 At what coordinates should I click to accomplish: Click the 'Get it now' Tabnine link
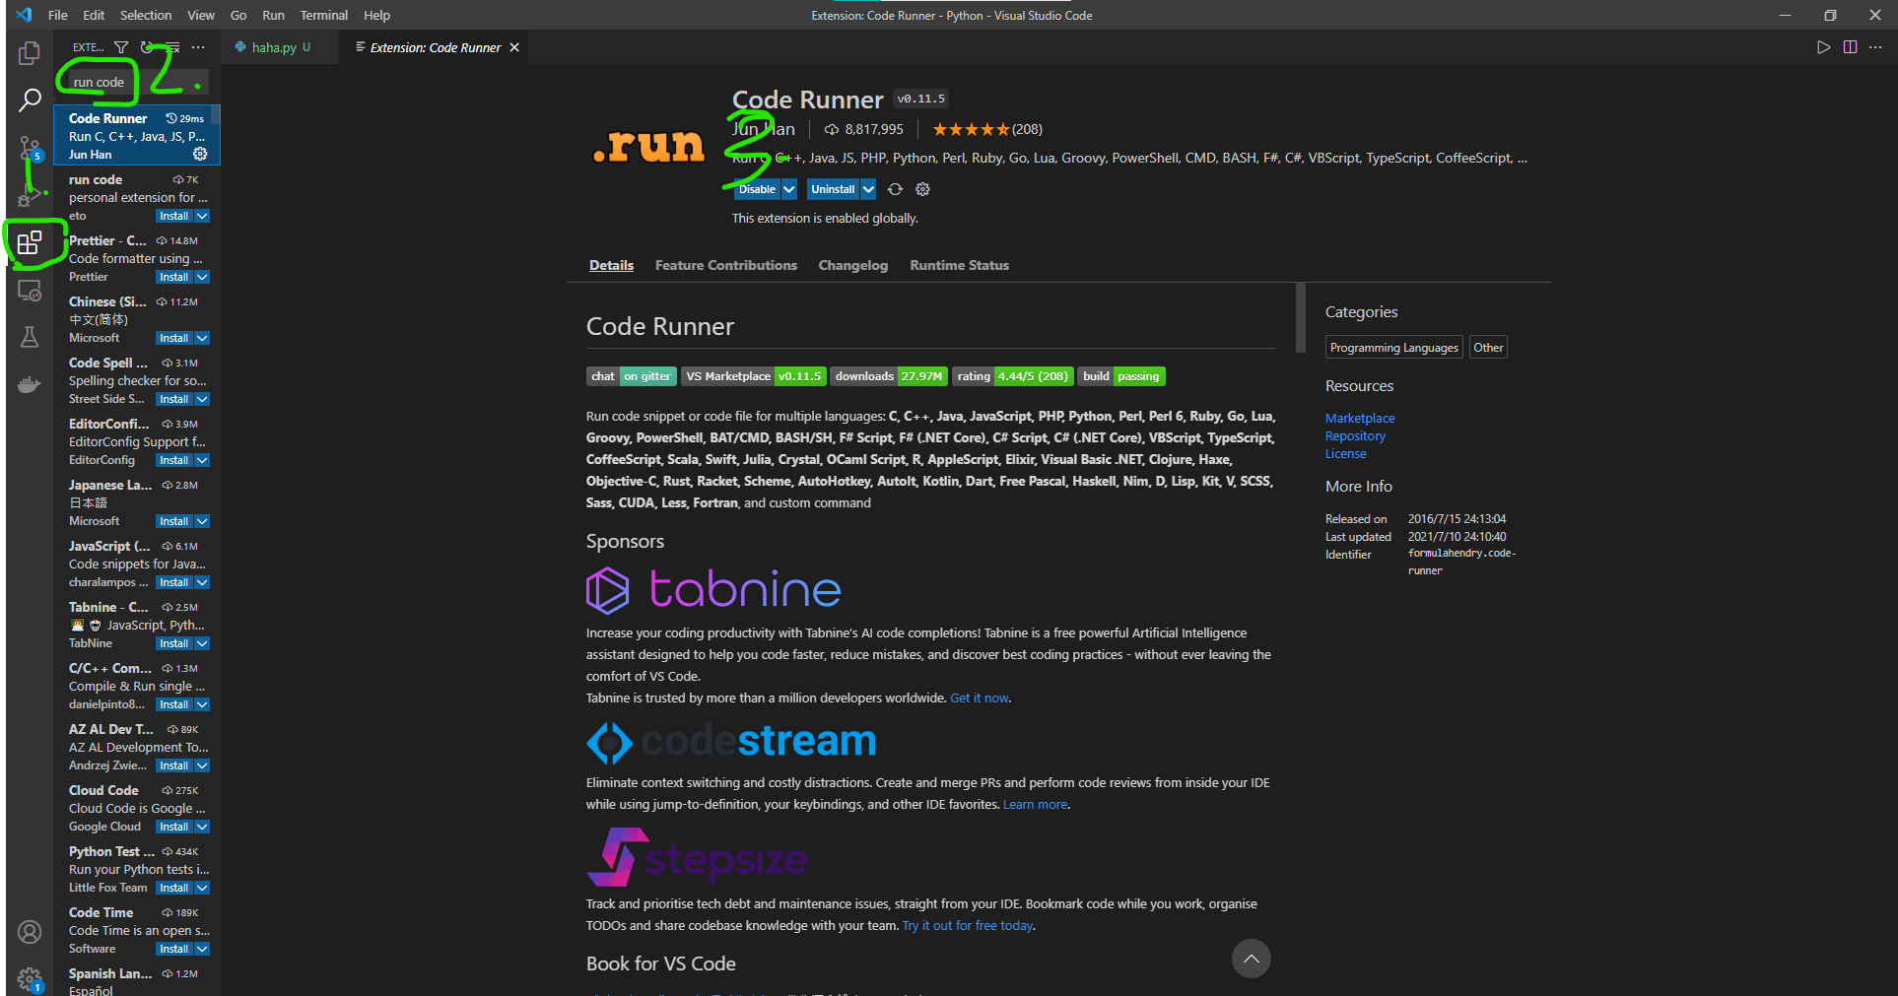coord(980,698)
